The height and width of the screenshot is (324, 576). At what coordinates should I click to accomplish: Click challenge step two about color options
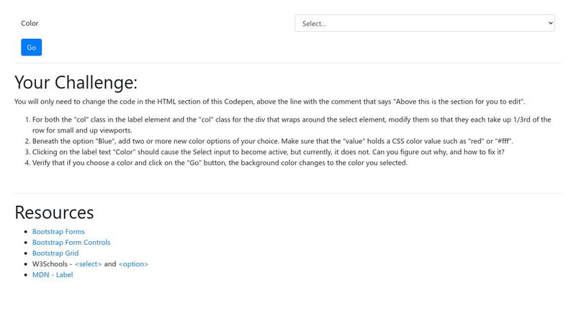pyautogui.click(x=272, y=141)
